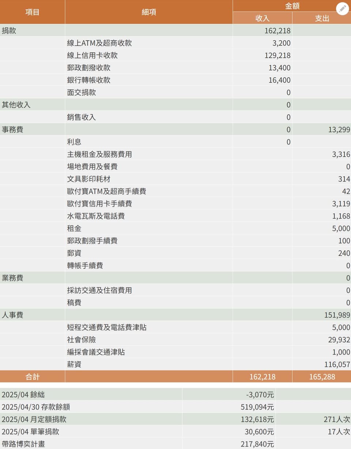Click the 合計 total row label
The height and width of the screenshot is (449, 351).
32,377
